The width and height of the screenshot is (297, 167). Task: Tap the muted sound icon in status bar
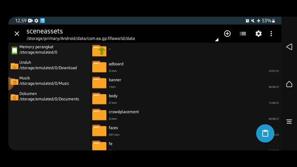pos(253,20)
